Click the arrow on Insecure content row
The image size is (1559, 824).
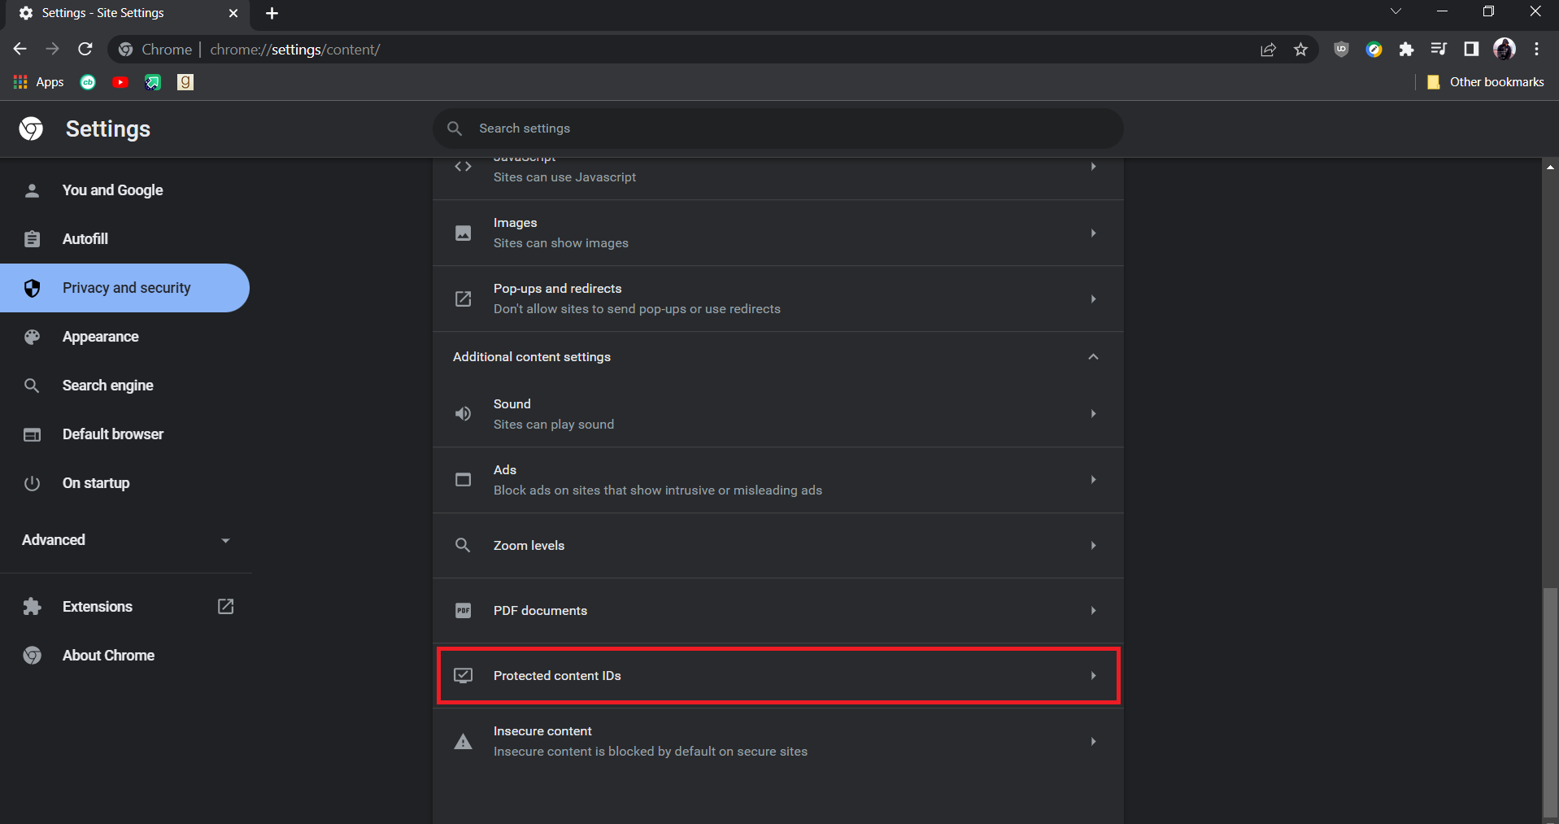(1093, 741)
